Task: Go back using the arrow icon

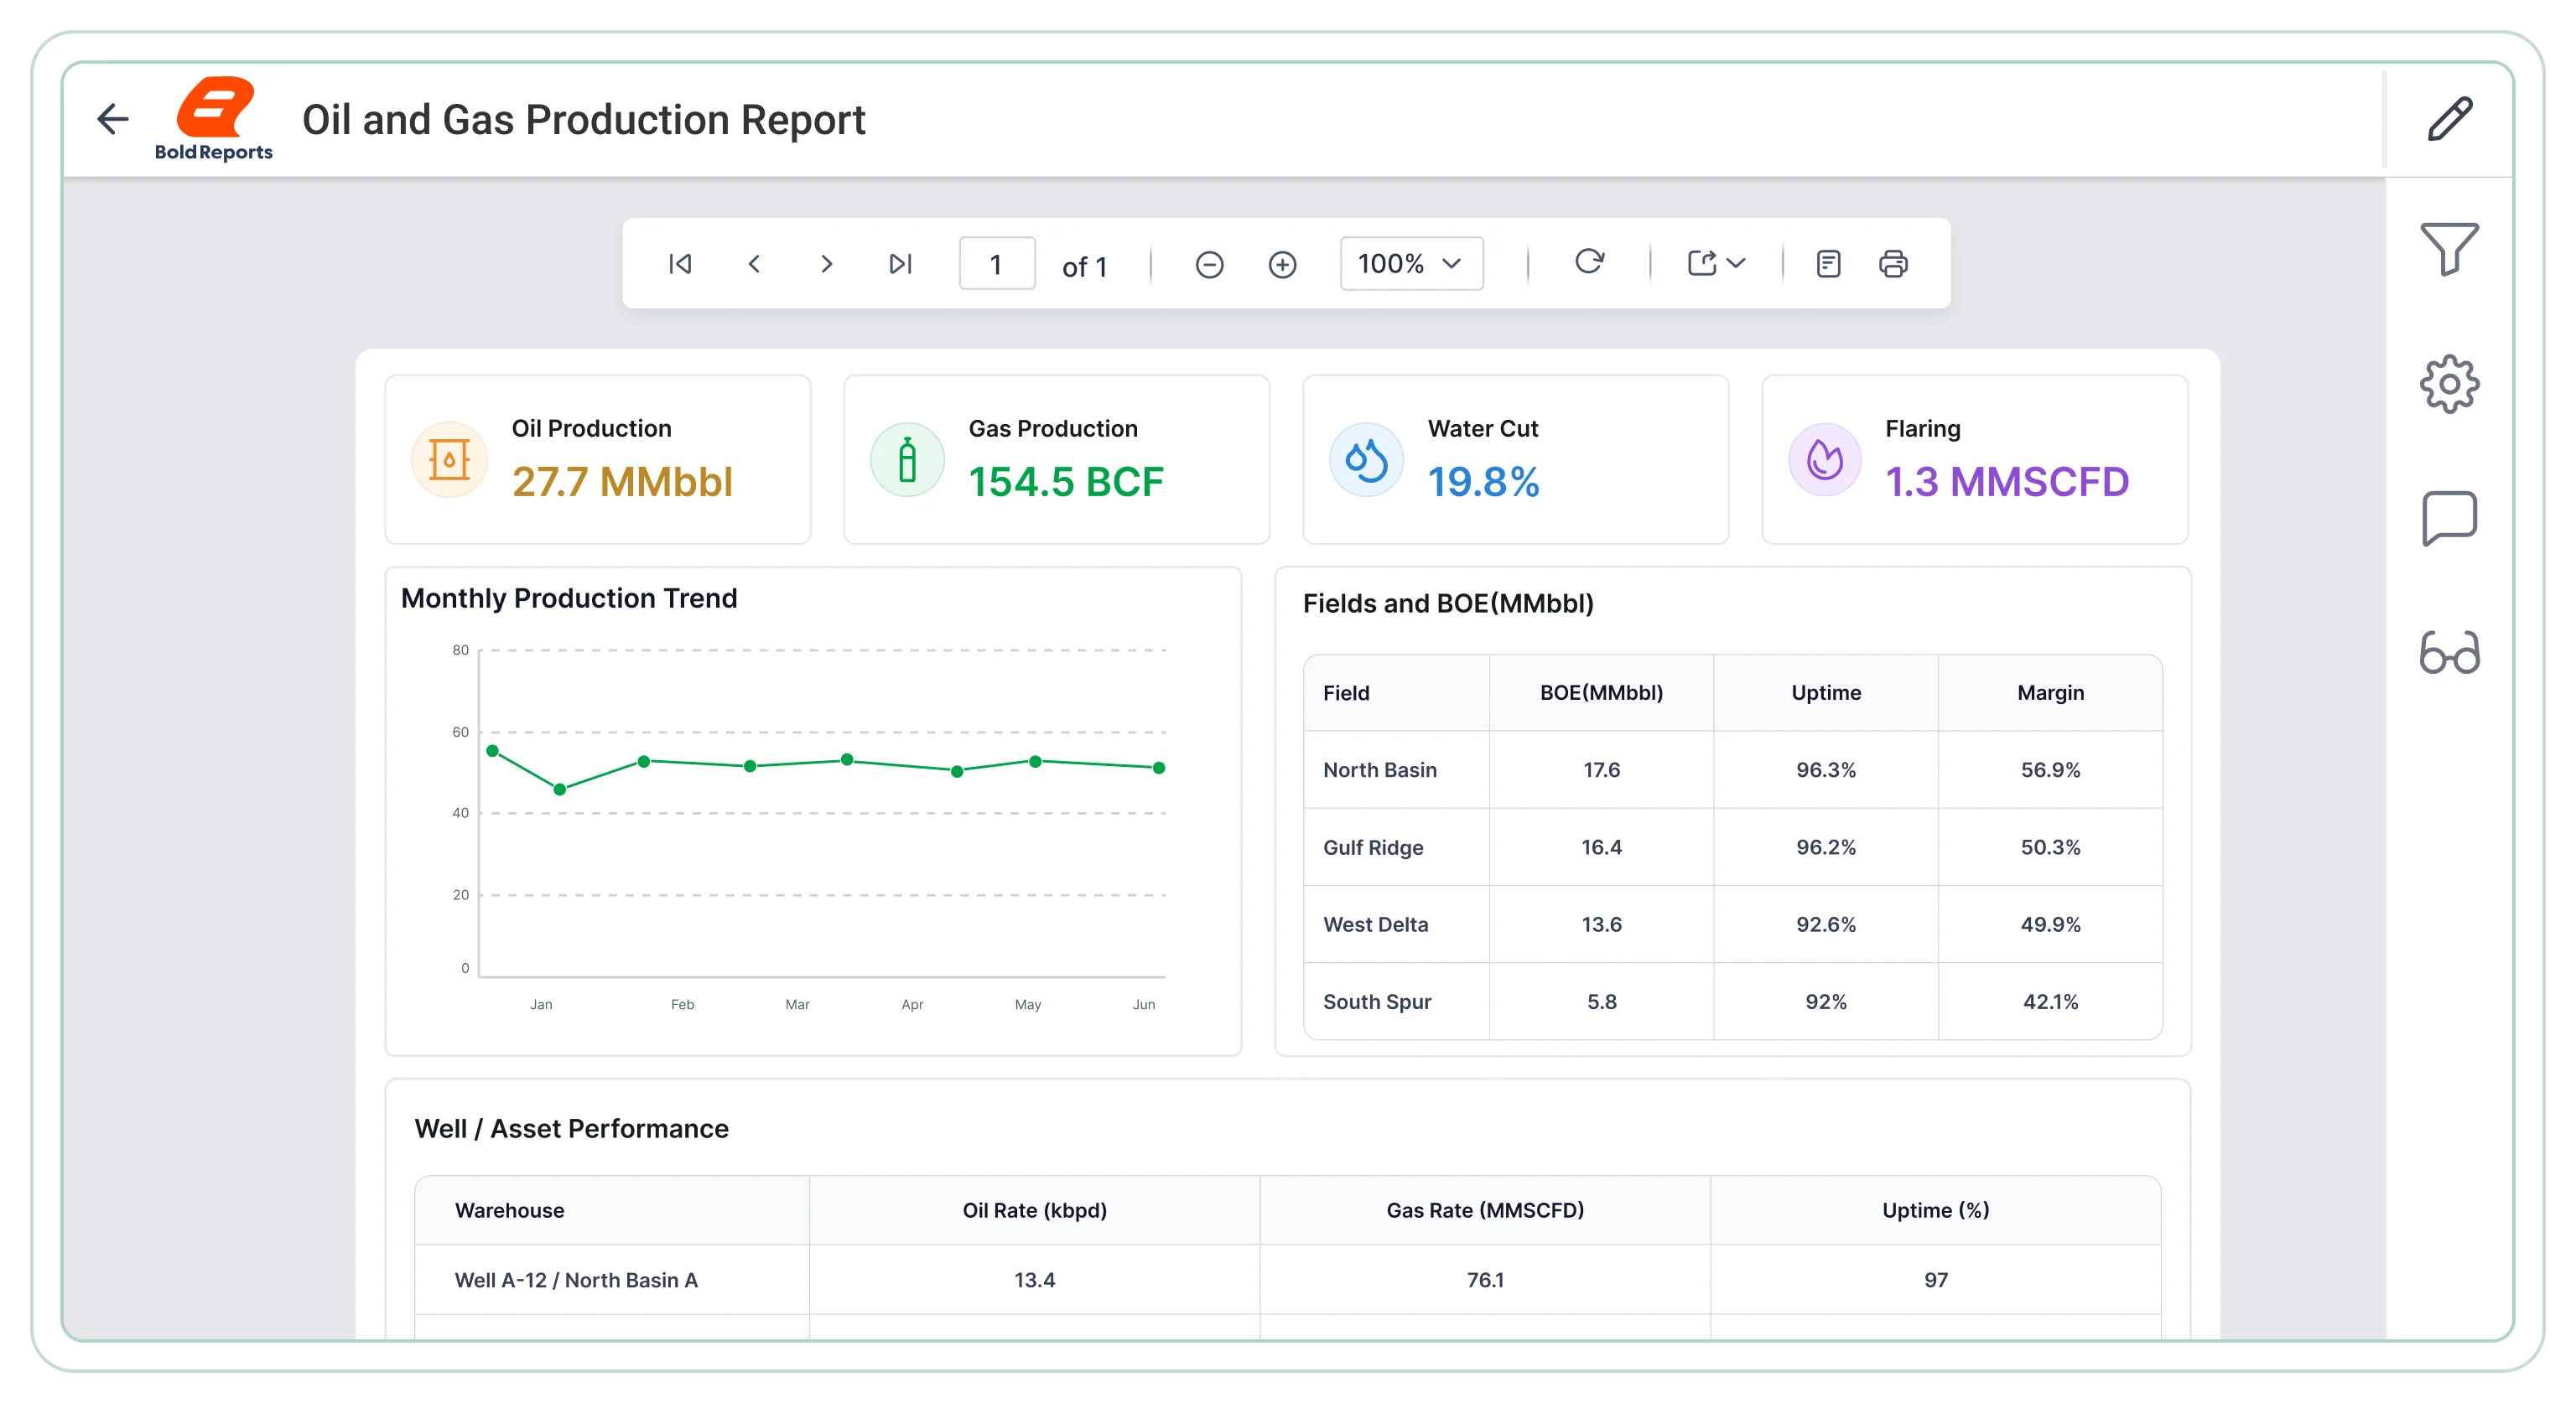Action: pyautogui.click(x=113, y=119)
